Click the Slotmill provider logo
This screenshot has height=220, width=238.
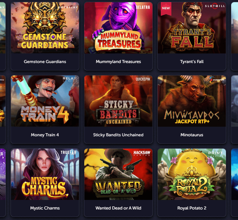click(215, 6)
